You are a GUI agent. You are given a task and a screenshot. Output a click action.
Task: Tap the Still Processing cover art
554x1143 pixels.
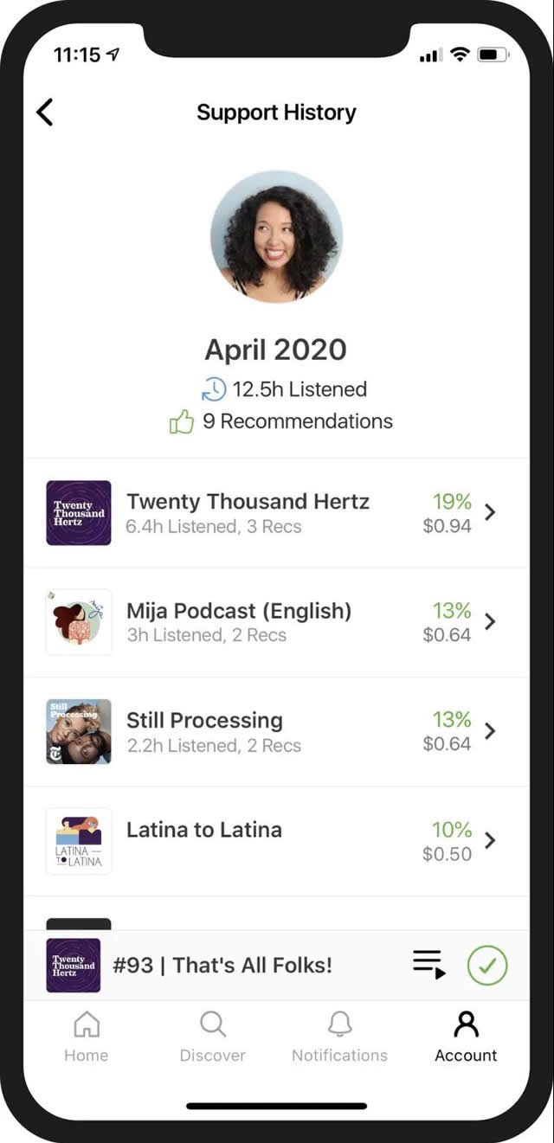[x=79, y=731]
